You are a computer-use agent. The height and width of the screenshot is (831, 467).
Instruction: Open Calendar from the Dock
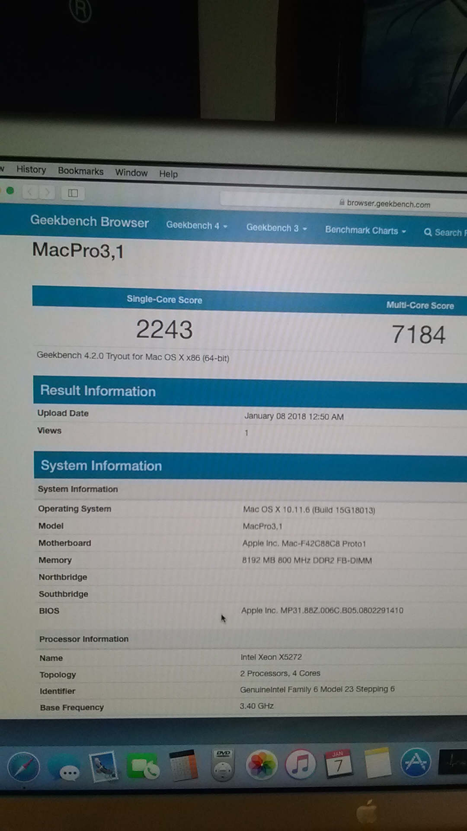(x=338, y=763)
